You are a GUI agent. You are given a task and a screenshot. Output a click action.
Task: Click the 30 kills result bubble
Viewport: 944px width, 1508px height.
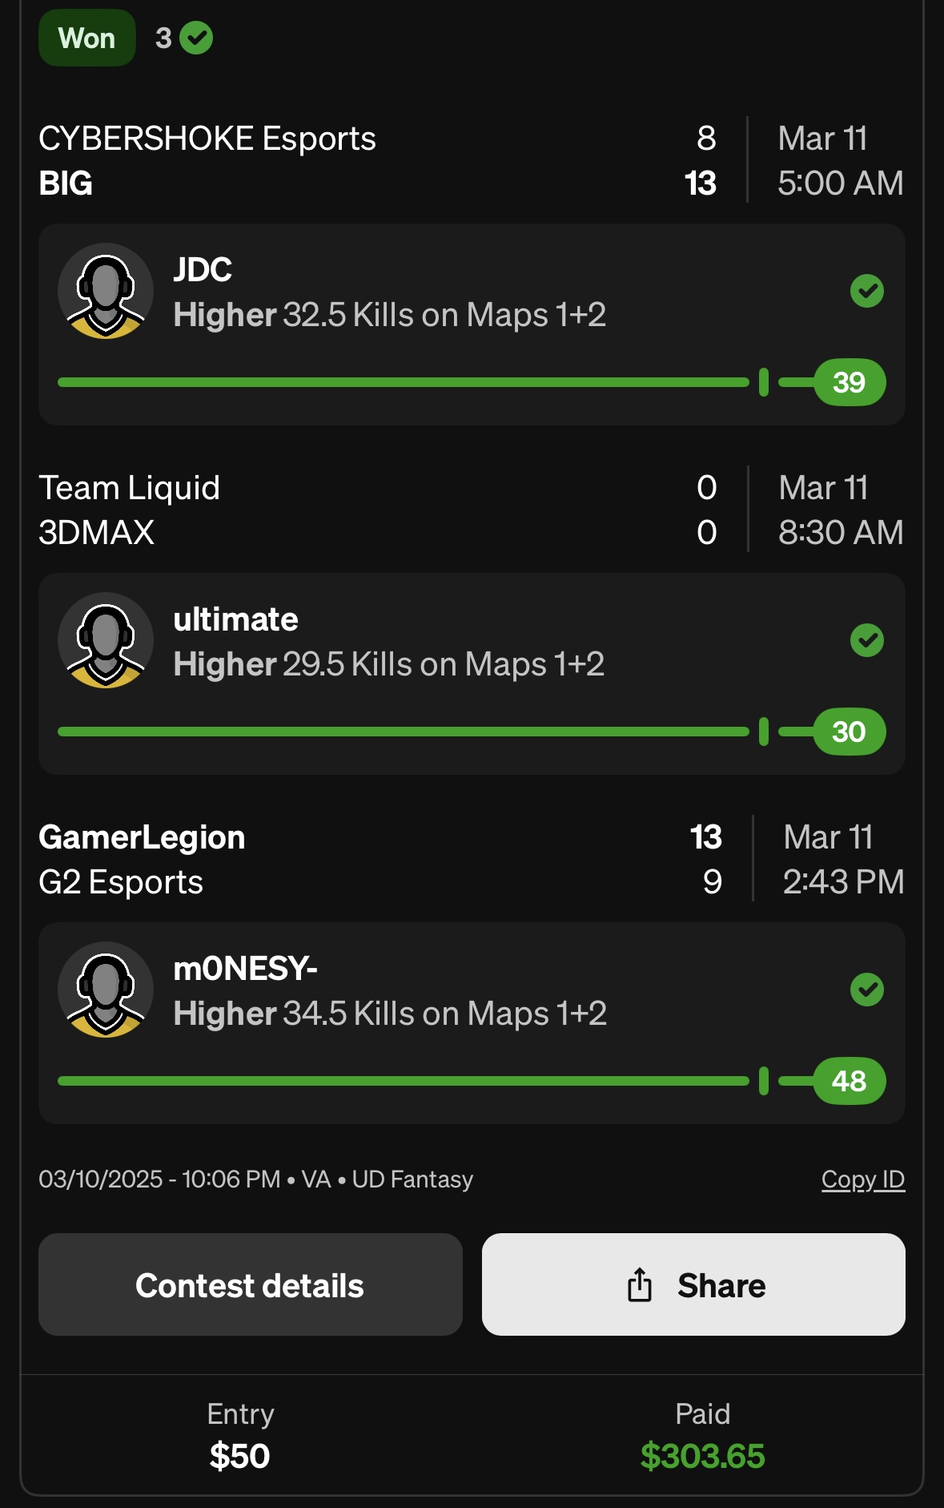point(850,732)
